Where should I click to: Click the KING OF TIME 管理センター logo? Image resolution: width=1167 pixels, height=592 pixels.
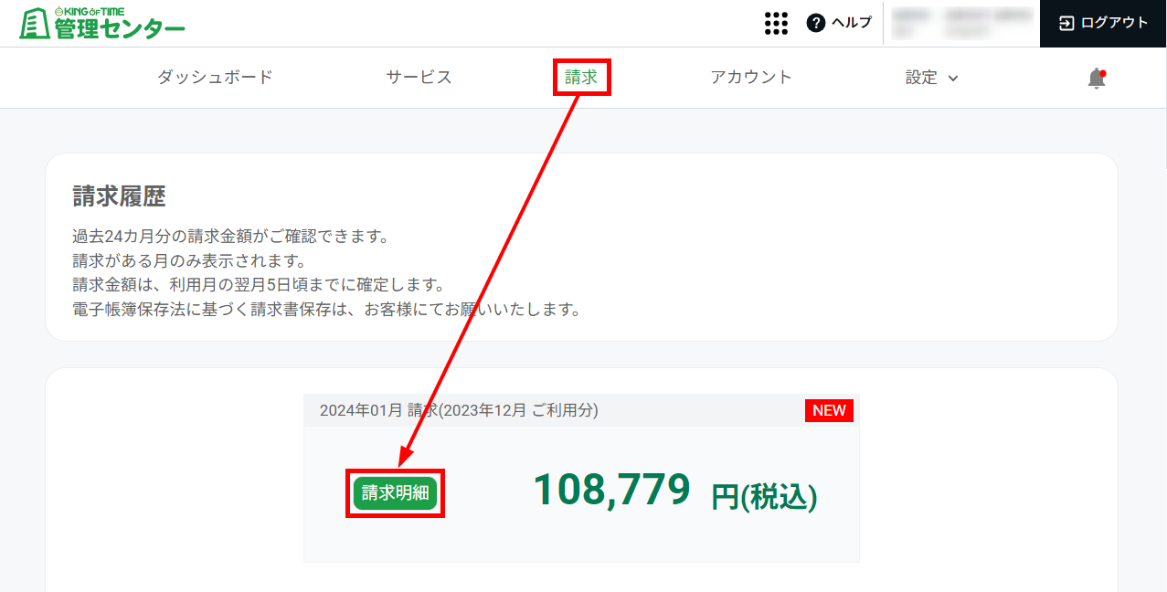[x=101, y=23]
